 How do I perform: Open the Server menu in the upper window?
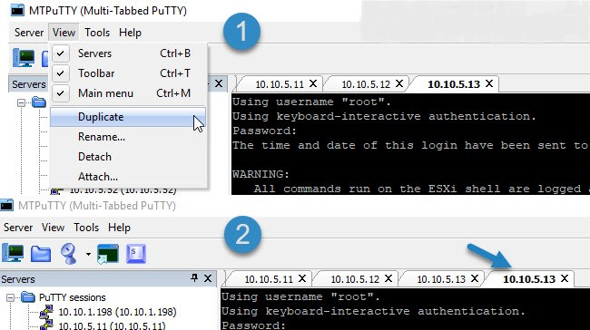click(x=29, y=33)
